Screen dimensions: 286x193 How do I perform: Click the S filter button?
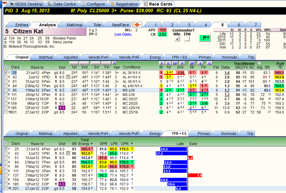(x=201, y=63)
